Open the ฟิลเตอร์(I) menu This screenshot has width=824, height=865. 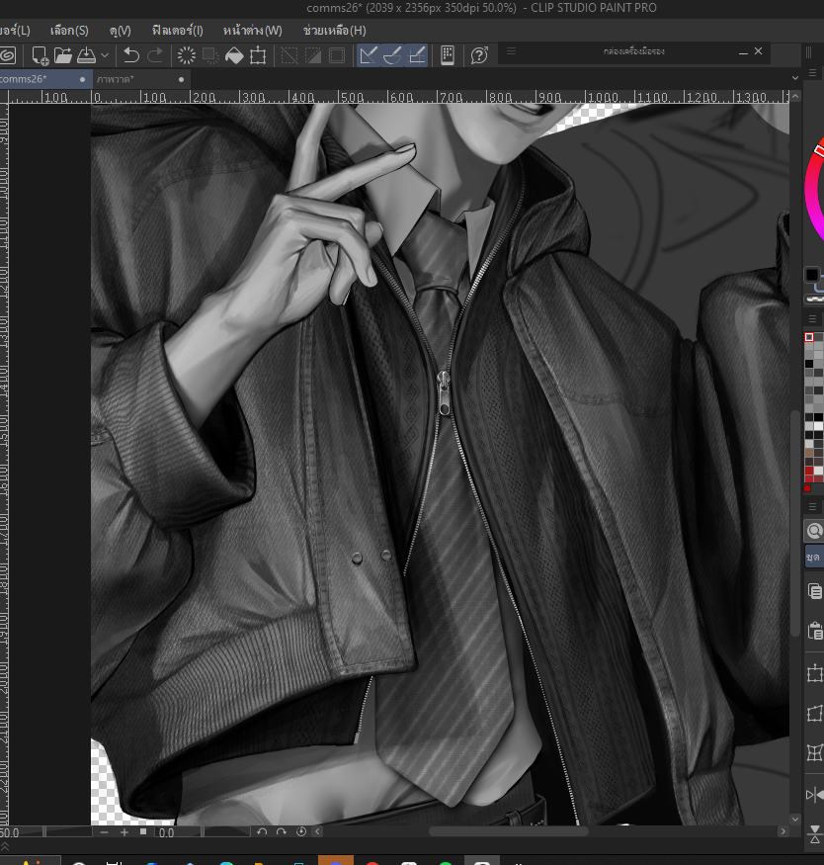point(178,31)
